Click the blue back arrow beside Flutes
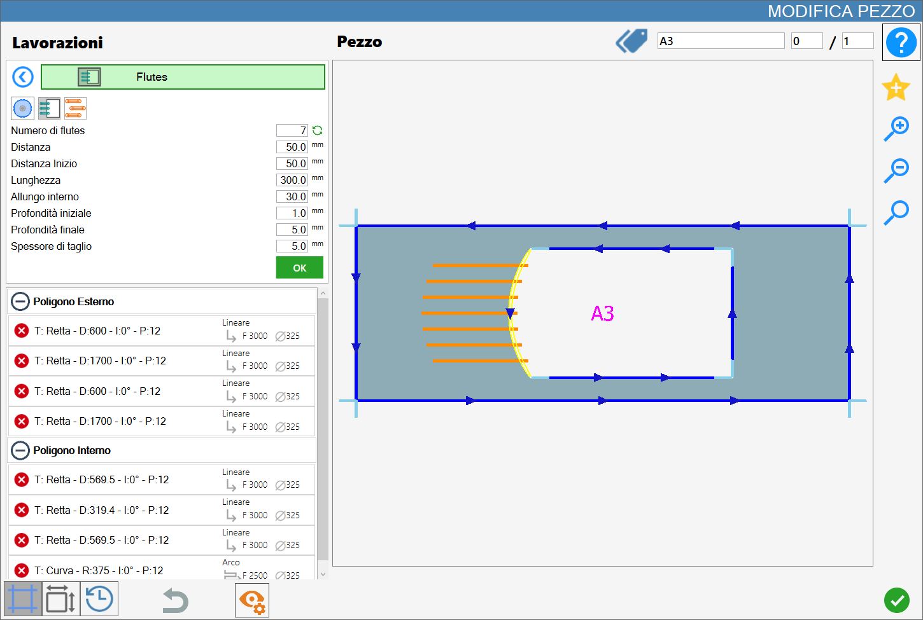The image size is (923, 620). [x=23, y=77]
